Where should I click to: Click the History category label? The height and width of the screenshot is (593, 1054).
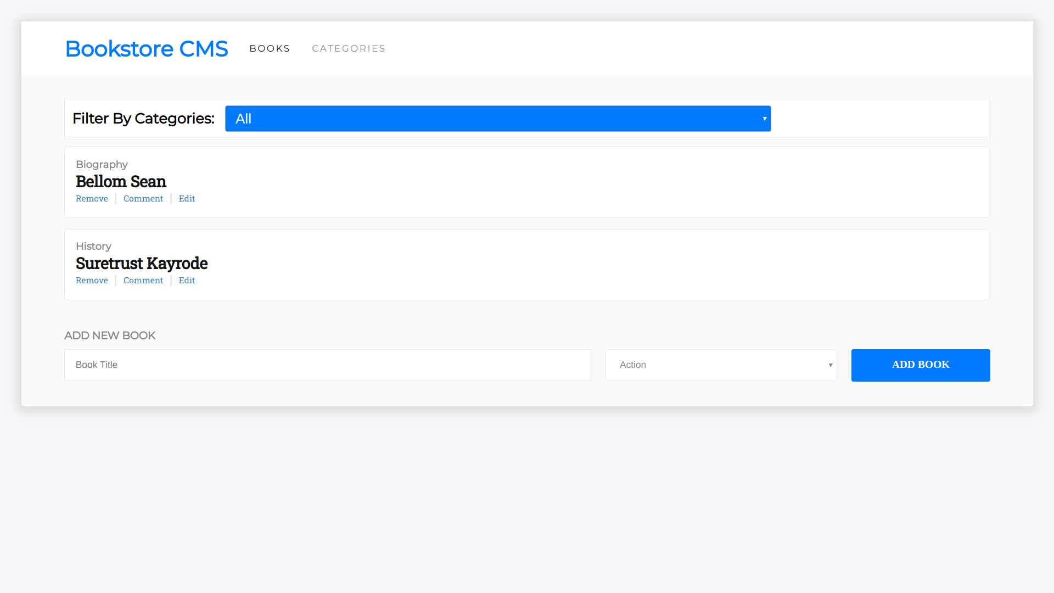93,247
